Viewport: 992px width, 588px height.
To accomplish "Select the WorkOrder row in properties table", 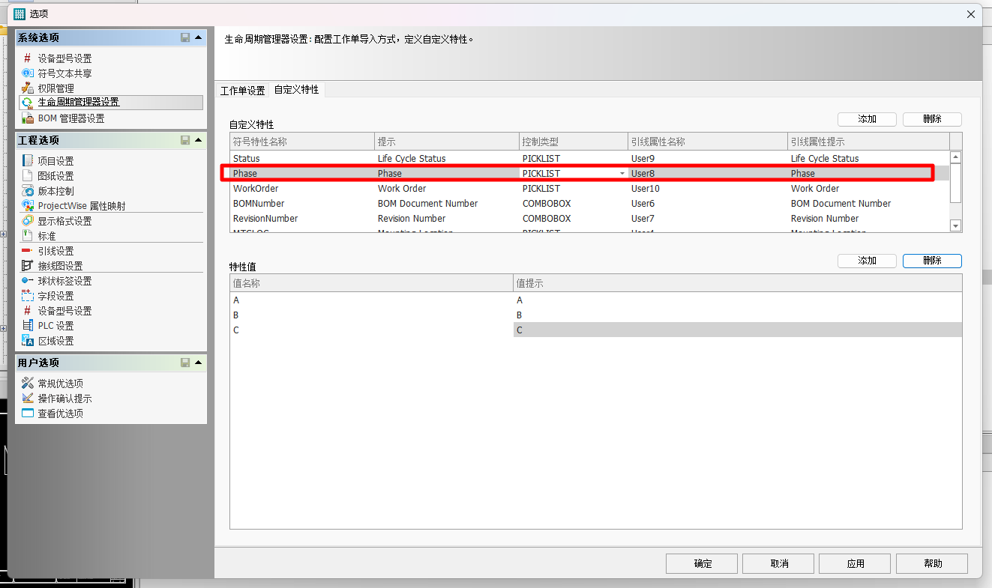I will [x=256, y=189].
